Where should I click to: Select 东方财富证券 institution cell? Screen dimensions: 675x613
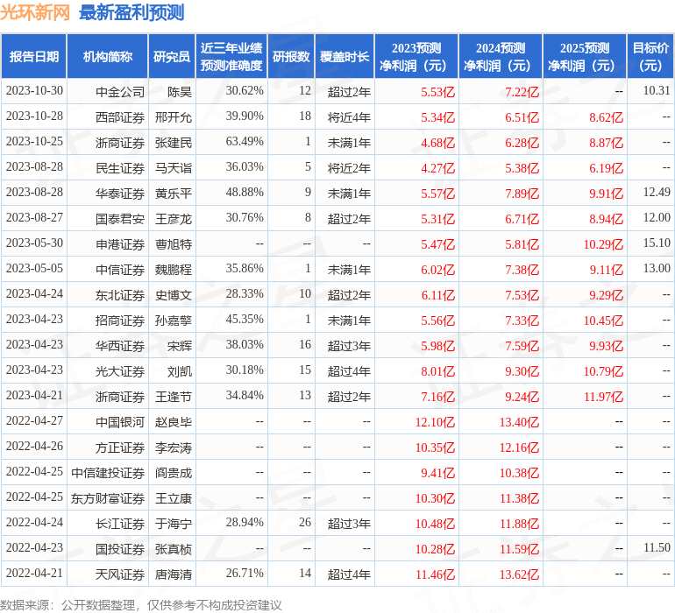(x=108, y=497)
